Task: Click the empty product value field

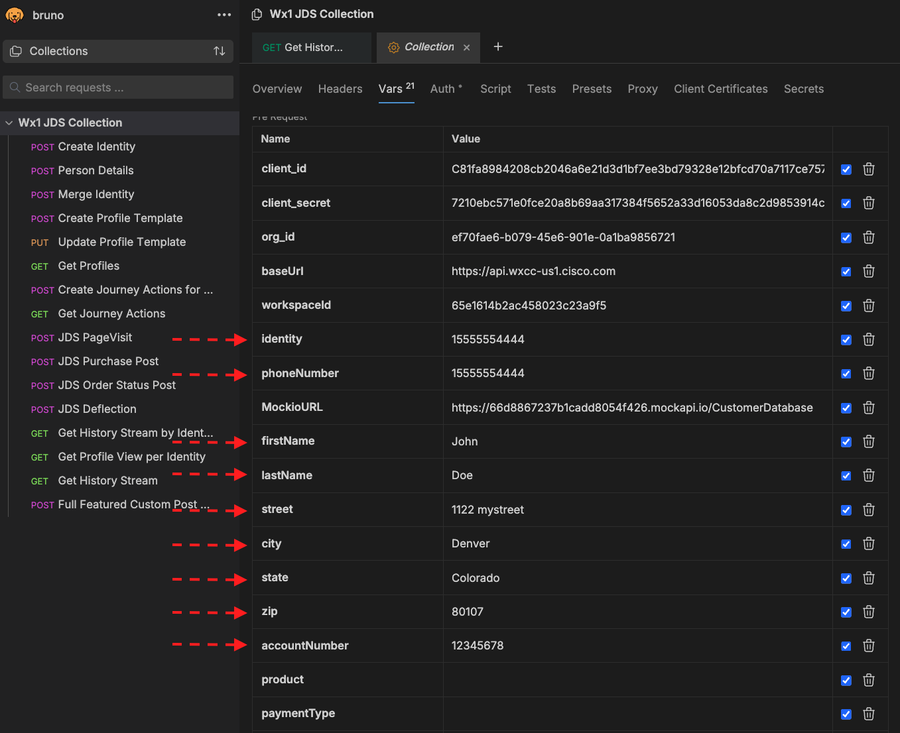Action: (x=637, y=680)
